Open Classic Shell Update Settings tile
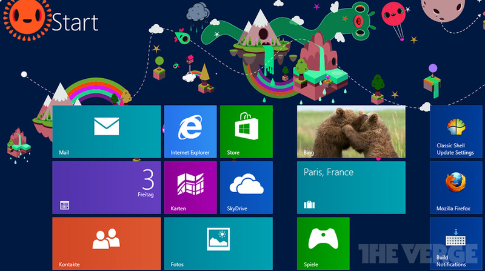The image size is (485, 271). (x=456, y=132)
